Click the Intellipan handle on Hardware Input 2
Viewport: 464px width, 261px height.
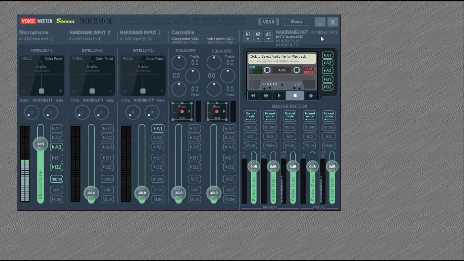(x=92, y=91)
